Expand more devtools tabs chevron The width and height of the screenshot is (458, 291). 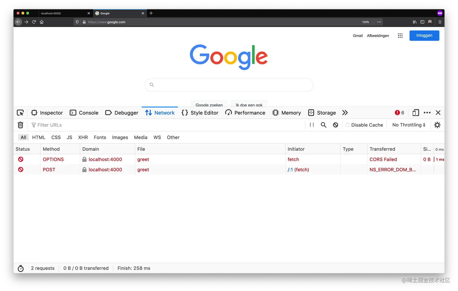345,113
